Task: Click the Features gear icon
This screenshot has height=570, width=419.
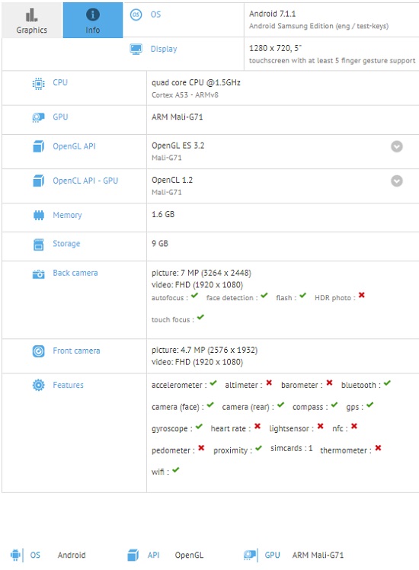Action: click(38, 385)
